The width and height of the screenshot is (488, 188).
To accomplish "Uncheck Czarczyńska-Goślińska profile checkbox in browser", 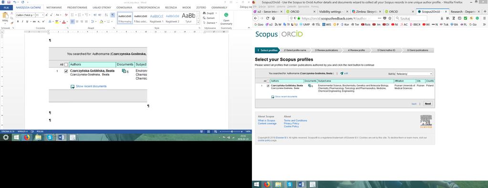I will 268,86.
